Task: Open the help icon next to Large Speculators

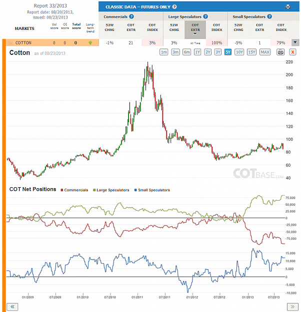Action: (205, 16)
